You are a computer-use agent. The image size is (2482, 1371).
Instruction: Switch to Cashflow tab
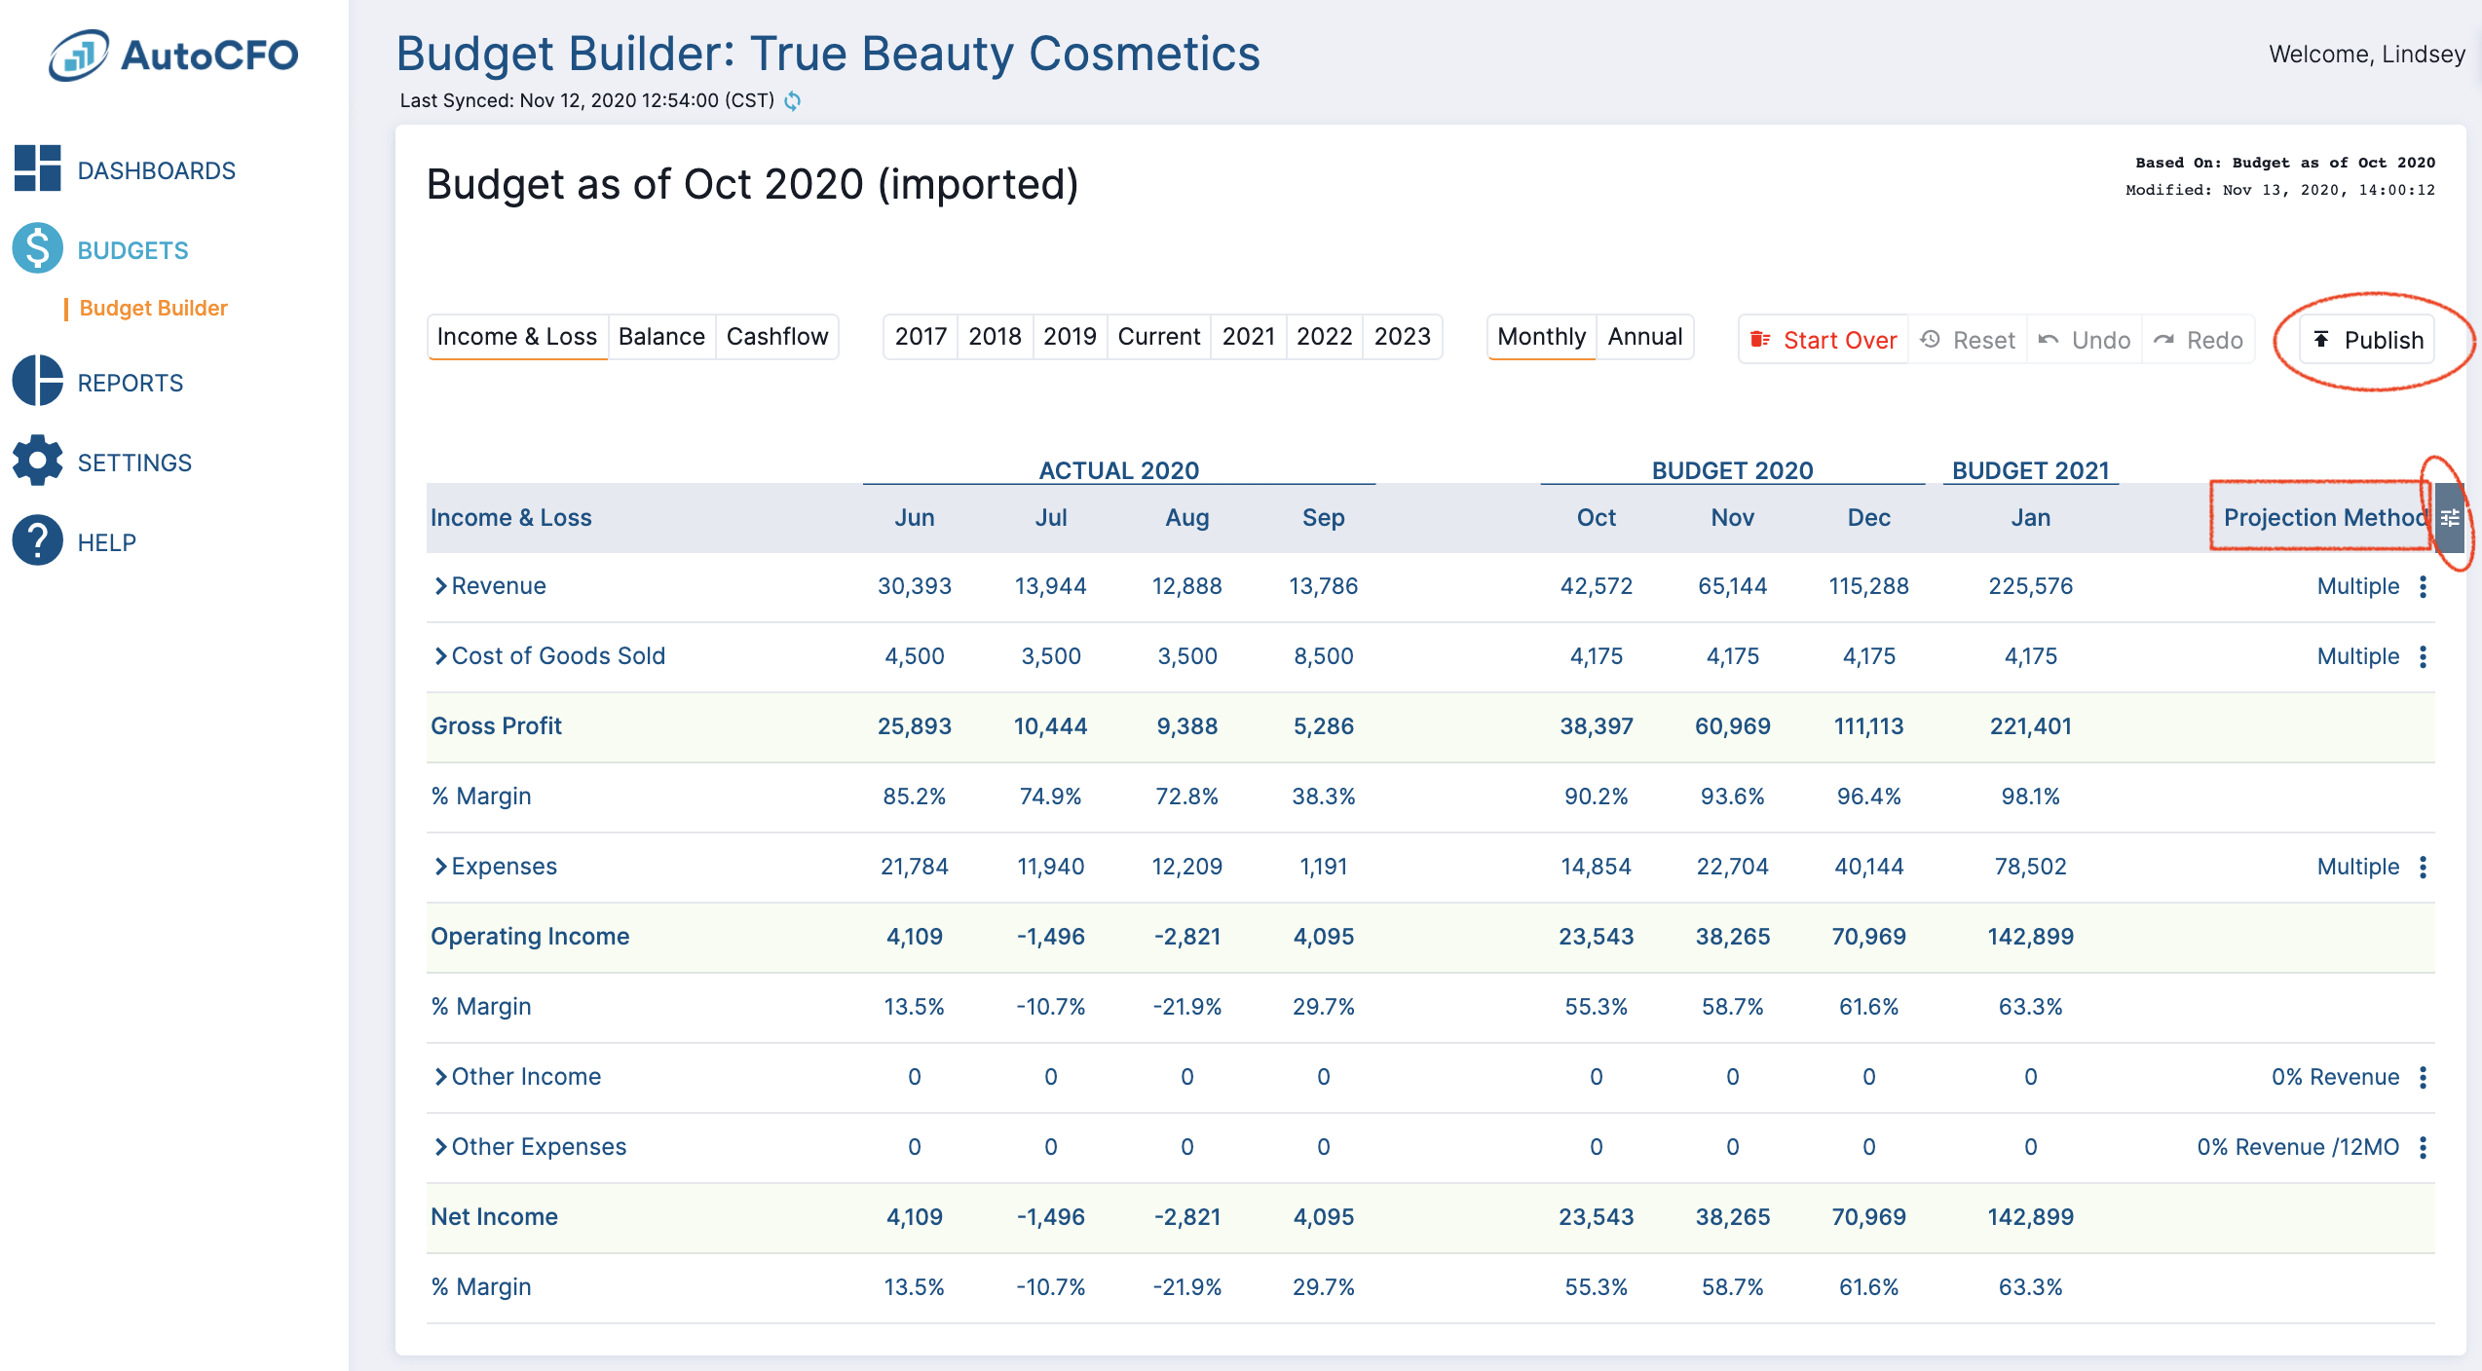click(777, 337)
